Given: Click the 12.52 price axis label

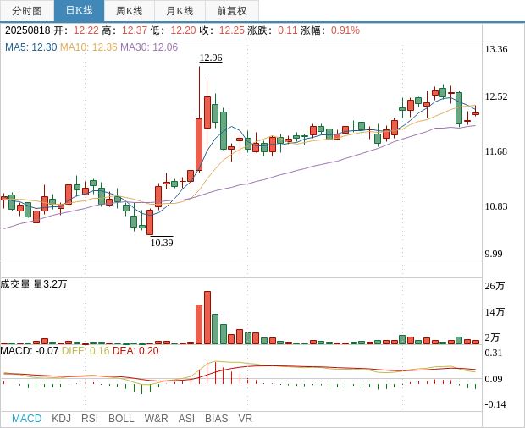Looking at the screenshot, I should point(496,96).
